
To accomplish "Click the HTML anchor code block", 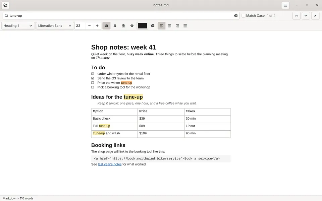I will point(161,158).
